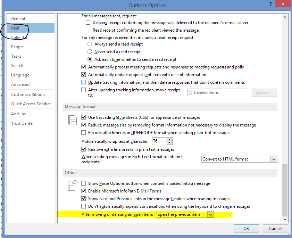This screenshot has height=238, width=292.
Task: Click the Deleted Items folder field
Action: click(217, 92)
